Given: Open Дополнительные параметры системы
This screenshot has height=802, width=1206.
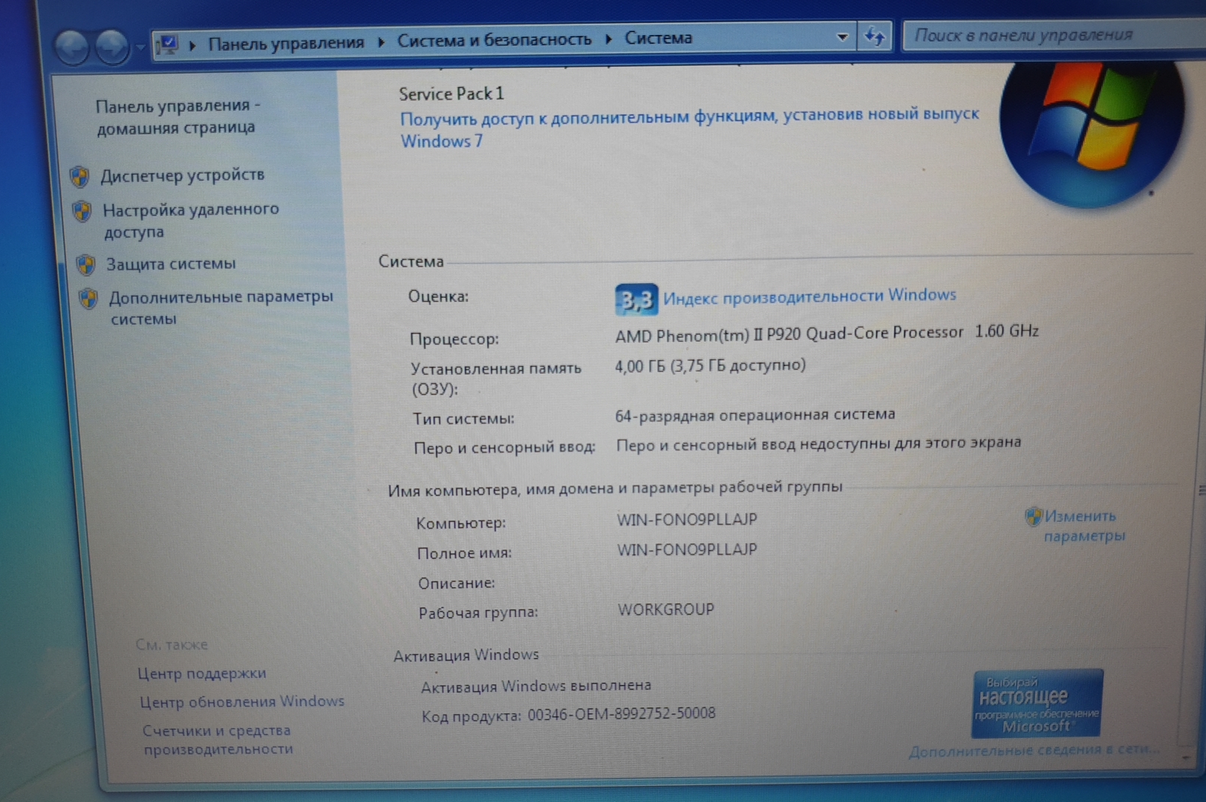Looking at the screenshot, I should [x=221, y=307].
